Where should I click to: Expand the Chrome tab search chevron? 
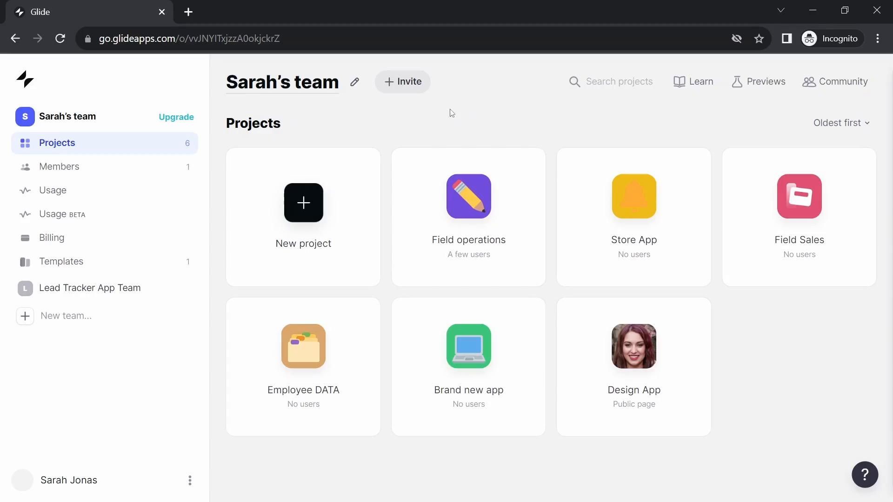tap(780, 10)
